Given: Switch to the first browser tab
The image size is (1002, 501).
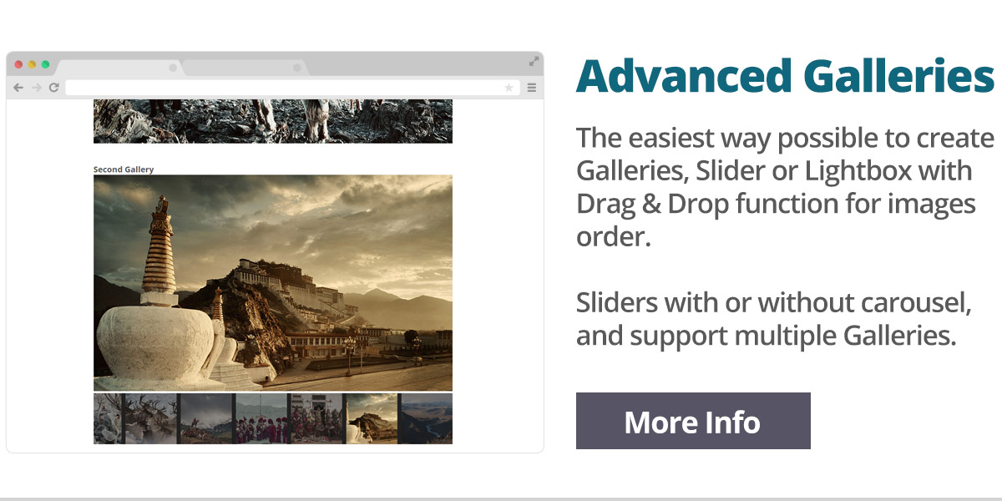Looking at the screenshot, I should click(119, 68).
